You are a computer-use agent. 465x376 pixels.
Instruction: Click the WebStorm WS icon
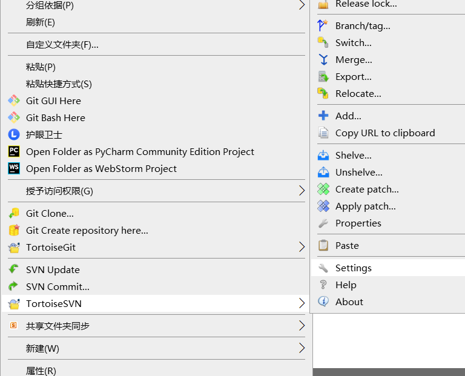pyautogui.click(x=14, y=168)
